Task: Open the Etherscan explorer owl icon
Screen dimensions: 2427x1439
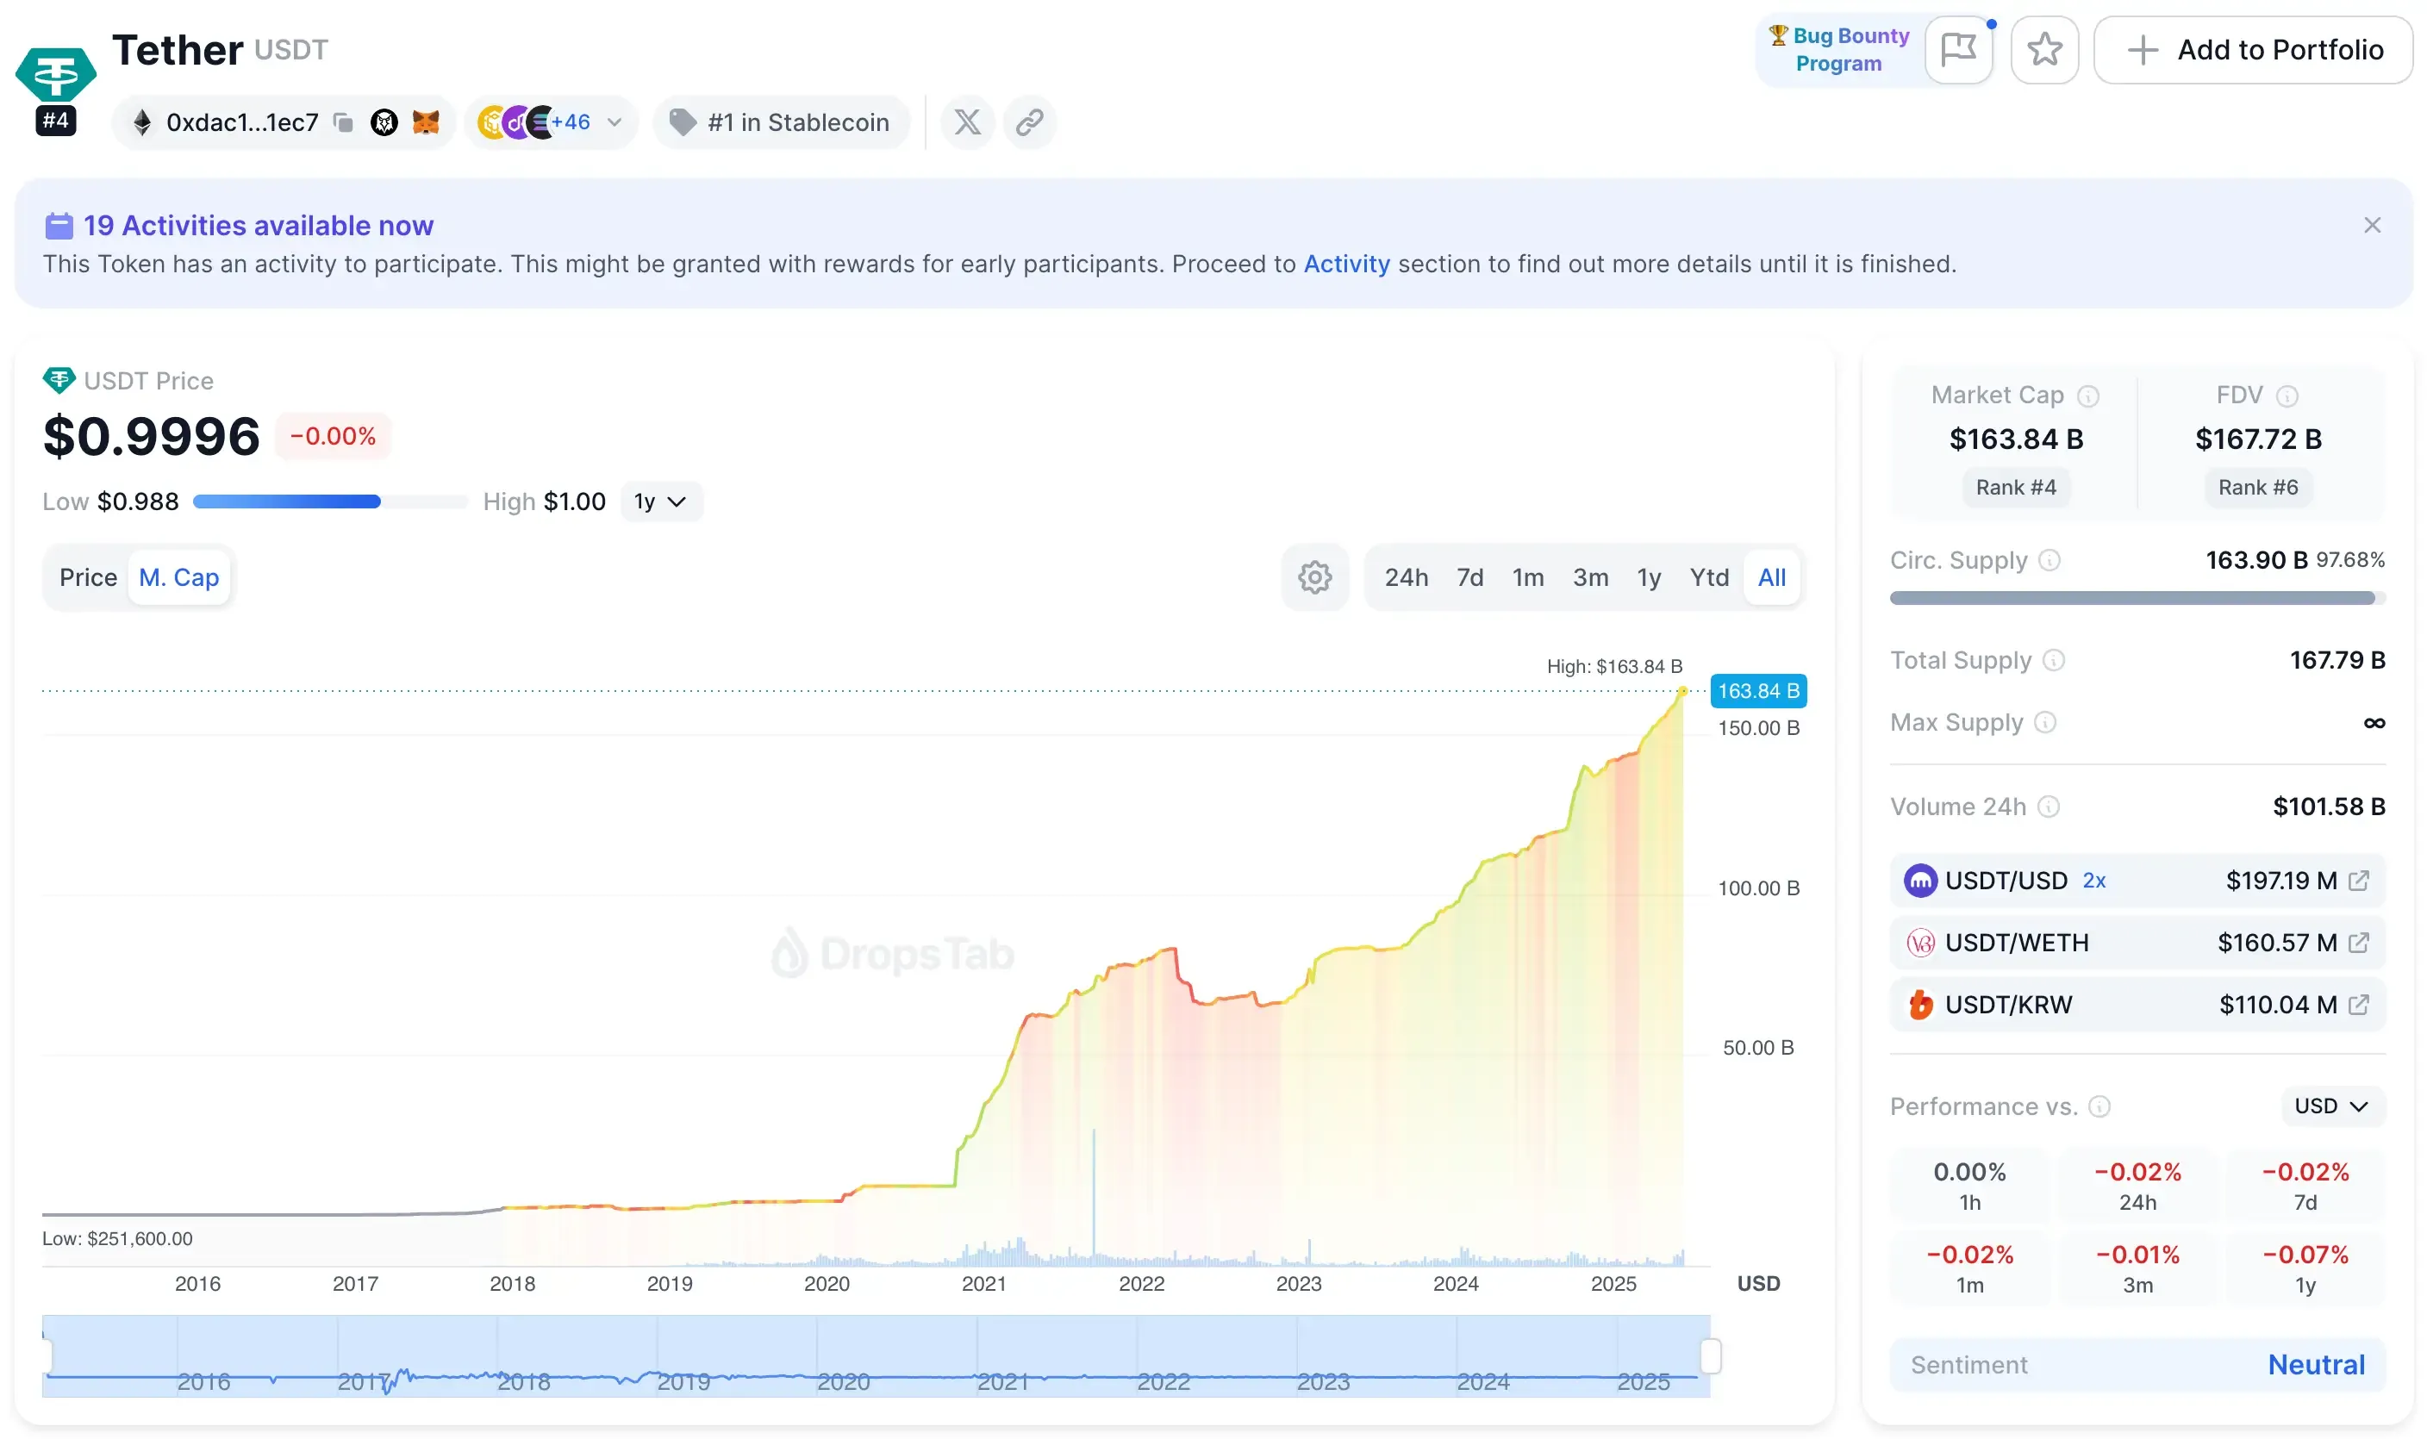Action: coord(384,122)
